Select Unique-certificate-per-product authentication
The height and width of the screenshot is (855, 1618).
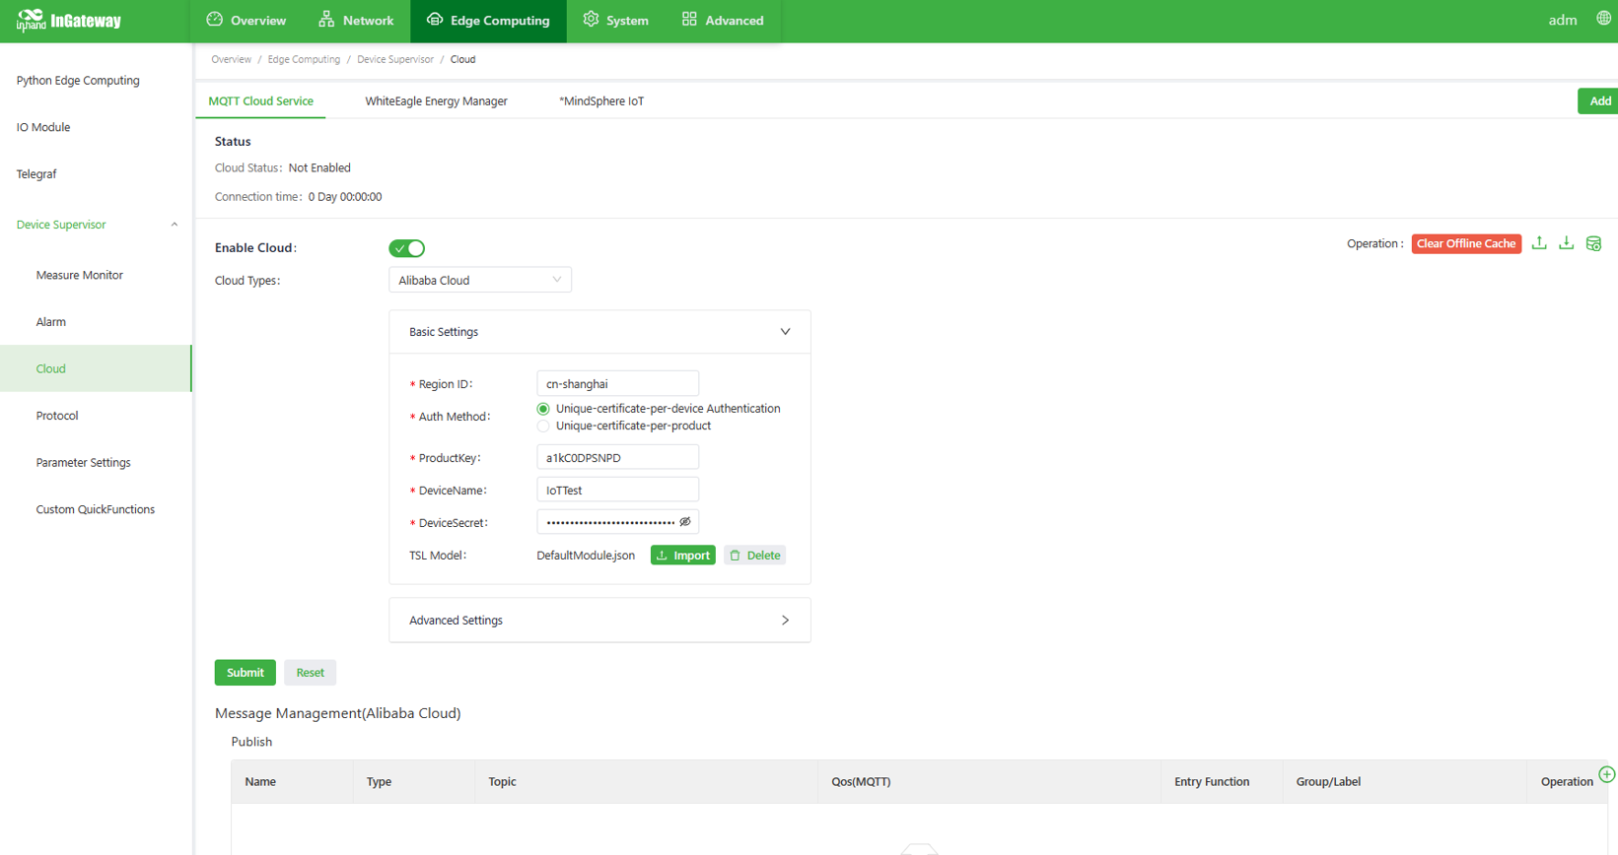543,427
